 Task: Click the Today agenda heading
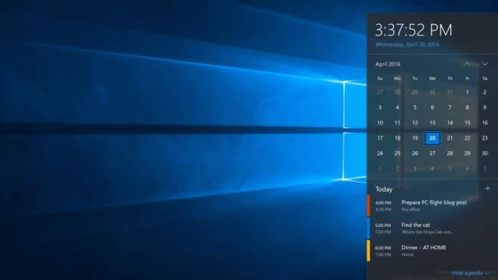[x=384, y=189]
